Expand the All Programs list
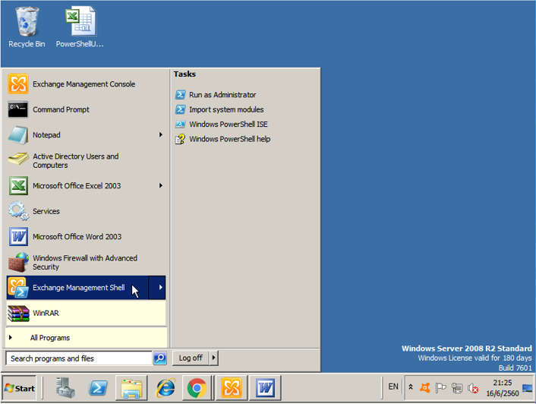The height and width of the screenshot is (404, 536). pos(87,338)
